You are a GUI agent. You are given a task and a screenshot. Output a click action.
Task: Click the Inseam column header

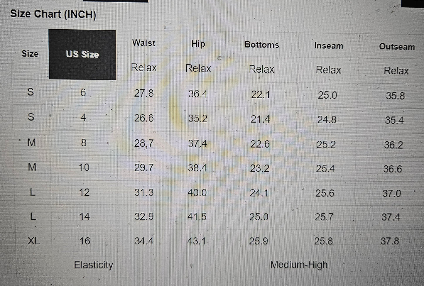328,46
